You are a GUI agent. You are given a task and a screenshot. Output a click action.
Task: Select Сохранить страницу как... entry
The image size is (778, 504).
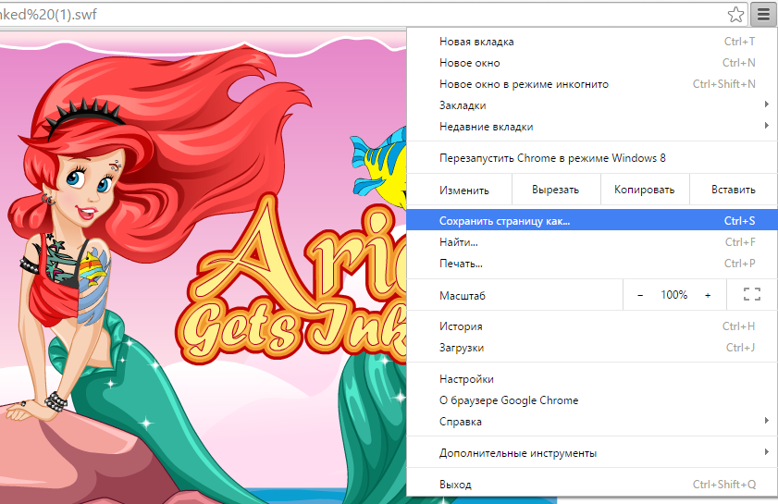point(592,220)
